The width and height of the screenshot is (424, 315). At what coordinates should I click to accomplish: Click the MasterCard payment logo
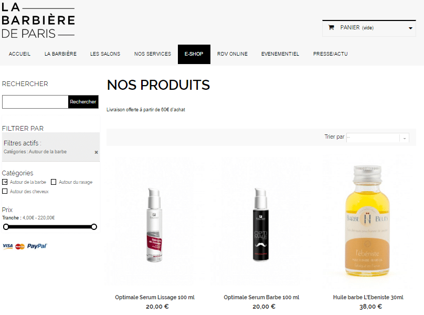[20, 246]
